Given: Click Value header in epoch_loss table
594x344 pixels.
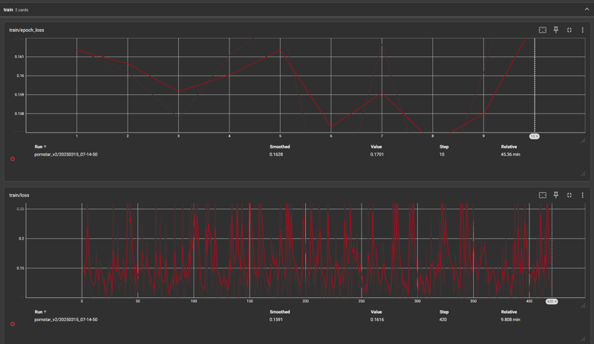Looking at the screenshot, I should click(x=376, y=147).
